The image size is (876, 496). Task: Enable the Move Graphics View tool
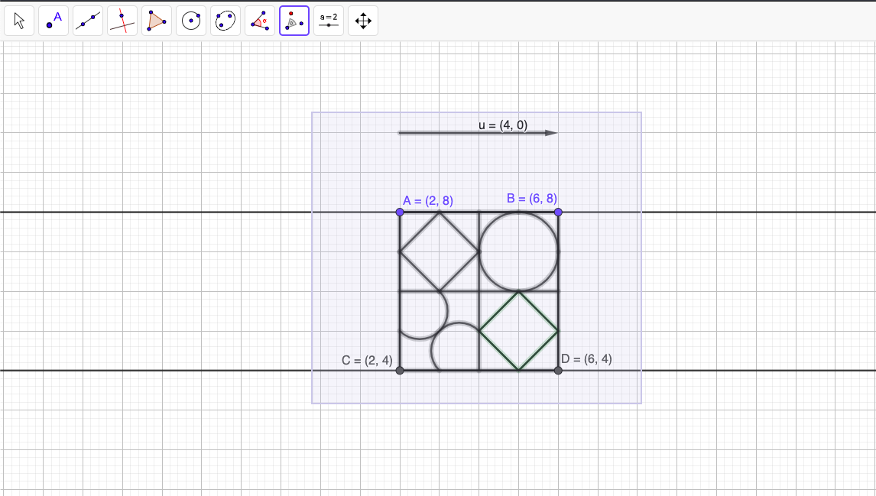363,21
